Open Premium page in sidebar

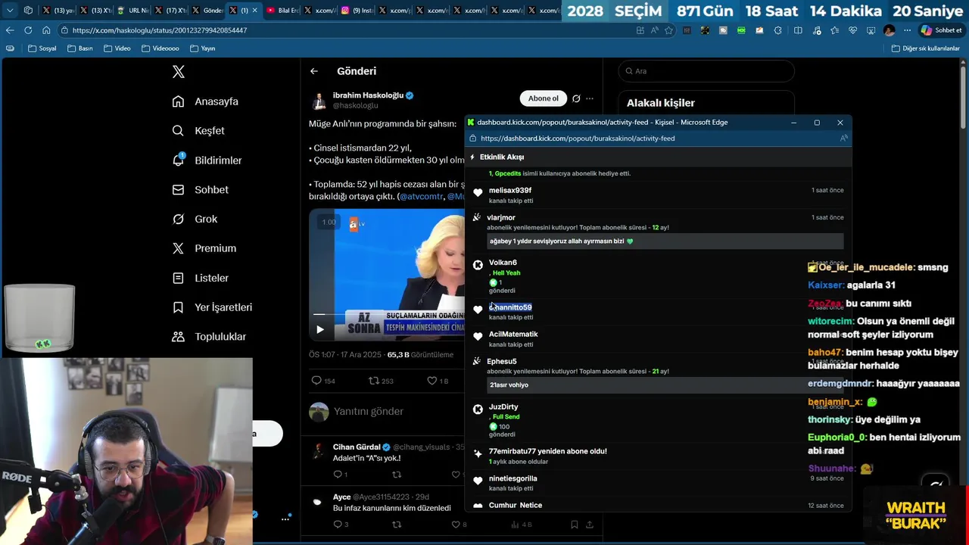pos(204,248)
